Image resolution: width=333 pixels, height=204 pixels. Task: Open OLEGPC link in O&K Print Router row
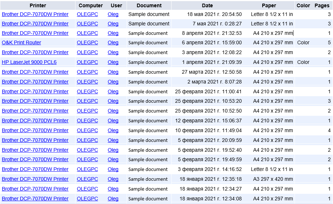point(87,42)
